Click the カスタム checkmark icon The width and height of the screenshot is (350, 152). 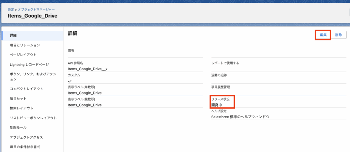(70, 81)
